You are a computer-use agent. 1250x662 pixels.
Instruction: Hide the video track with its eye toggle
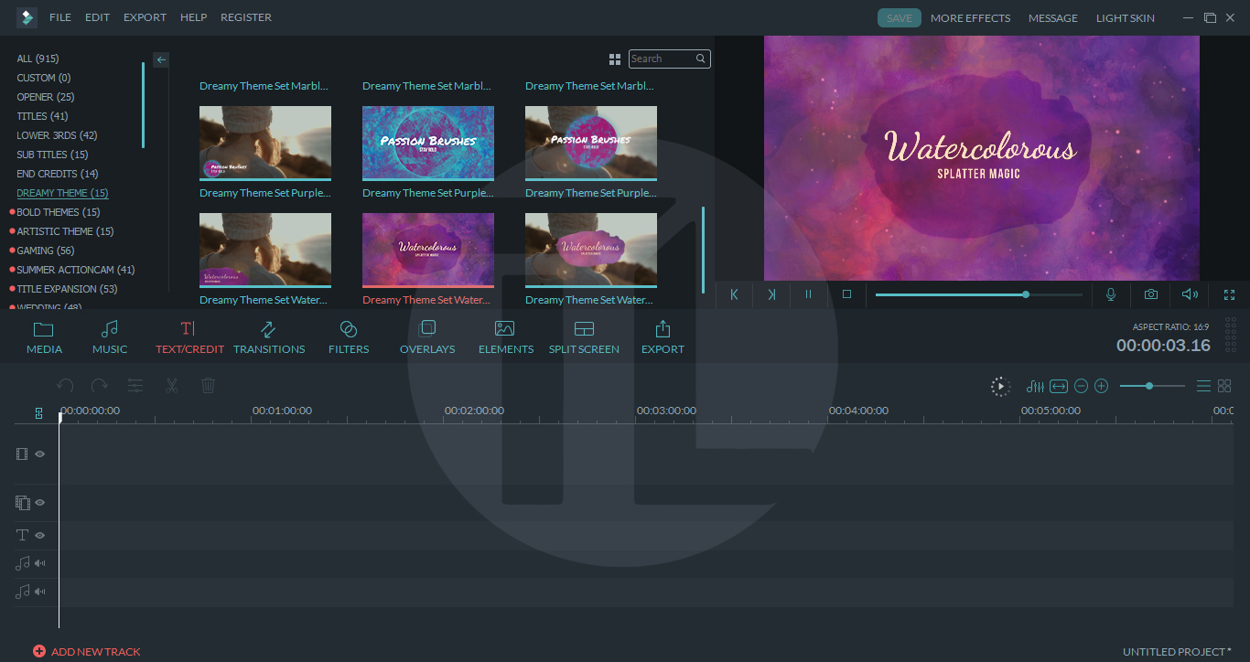coord(38,454)
